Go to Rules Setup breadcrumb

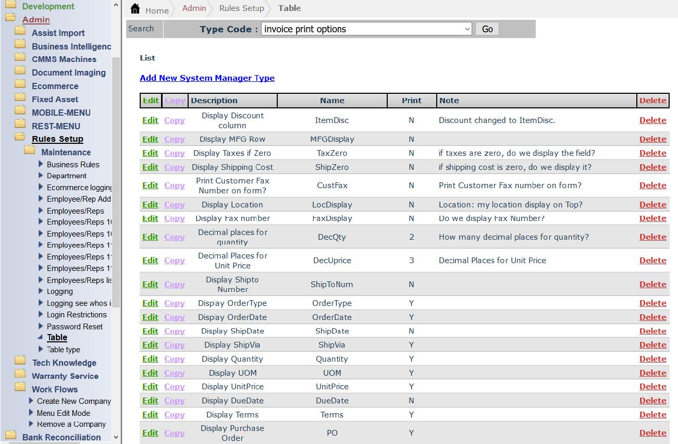(x=241, y=8)
